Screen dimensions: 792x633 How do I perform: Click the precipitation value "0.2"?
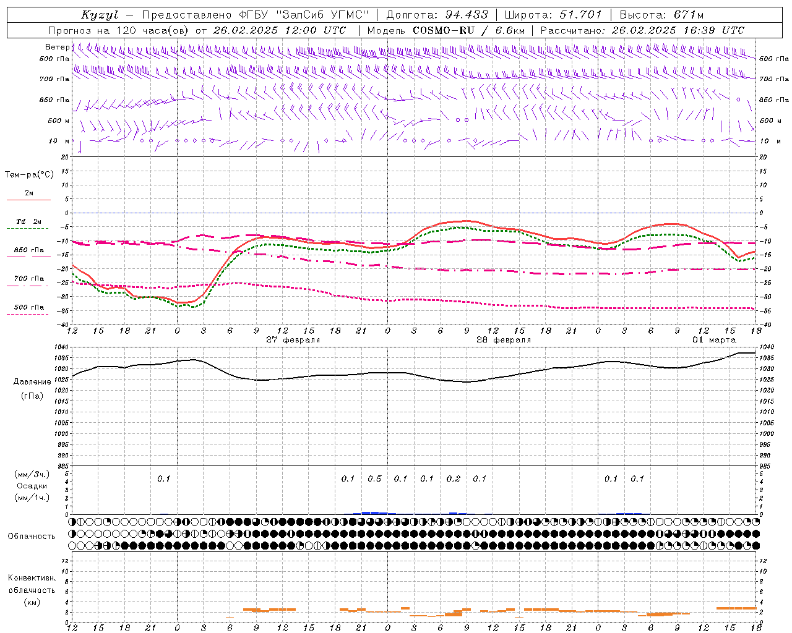pyautogui.click(x=454, y=479)
